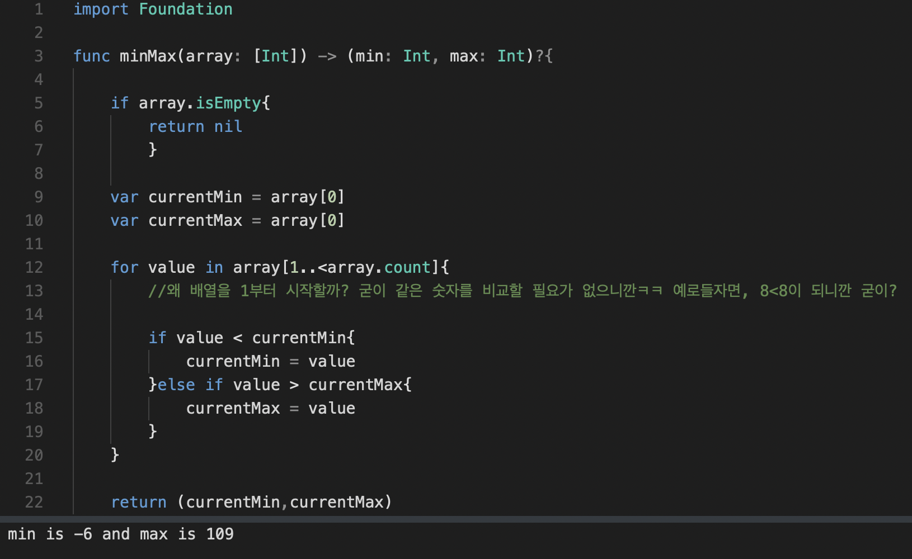Image resolution: width=912 pixels, height=559 pixels.
Task: Click the 'minMax' function name
Action: tap(148, 56)
